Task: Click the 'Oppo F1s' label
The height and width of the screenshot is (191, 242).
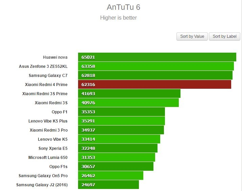Action: (58, 166)
